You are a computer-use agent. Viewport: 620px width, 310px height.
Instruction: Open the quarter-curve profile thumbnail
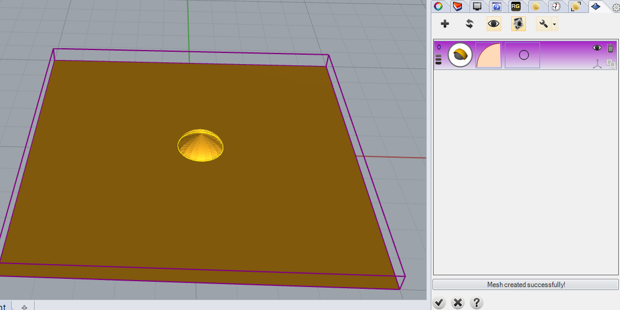(489, 55)
